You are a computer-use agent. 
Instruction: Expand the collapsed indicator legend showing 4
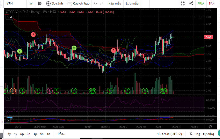pyautogui.click(x=9, y=17)
